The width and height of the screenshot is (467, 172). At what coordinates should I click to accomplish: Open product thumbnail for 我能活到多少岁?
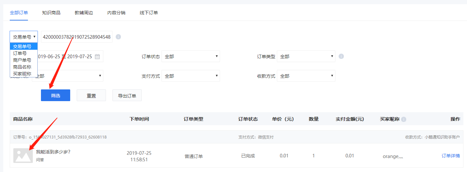[x=23, y=155]
